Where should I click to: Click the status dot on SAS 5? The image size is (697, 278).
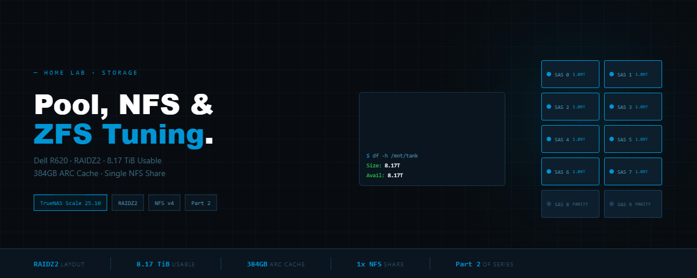pos(612,139)
